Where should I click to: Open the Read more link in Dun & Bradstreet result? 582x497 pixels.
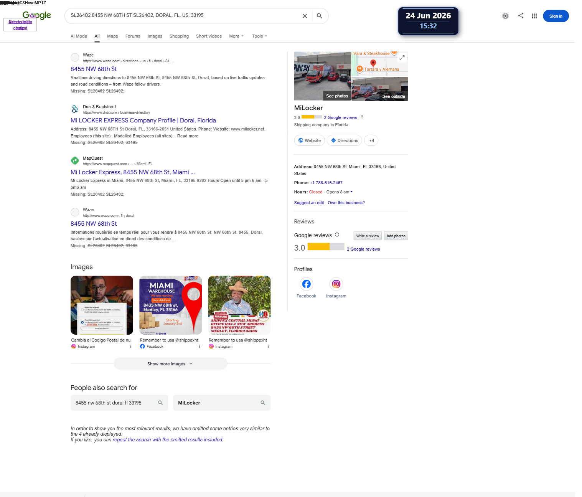[x=188, y=136]
